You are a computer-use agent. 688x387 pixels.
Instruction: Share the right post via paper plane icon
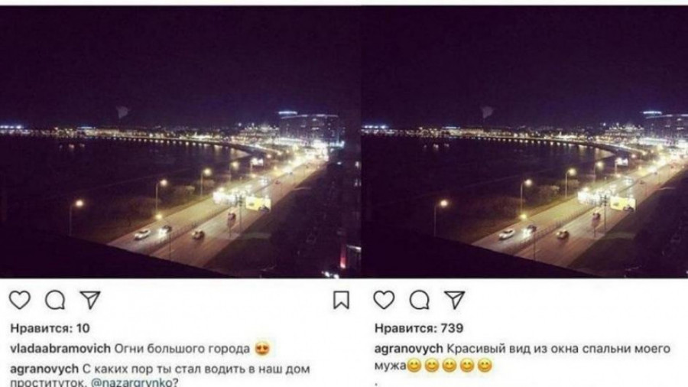pyautogui.click(x=455, y=300)
